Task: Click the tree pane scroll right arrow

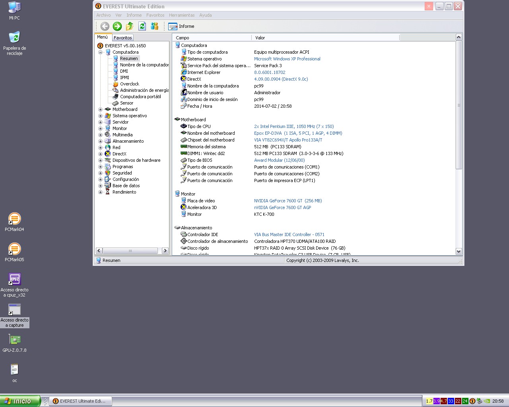Action: click(x=165, y=251)
